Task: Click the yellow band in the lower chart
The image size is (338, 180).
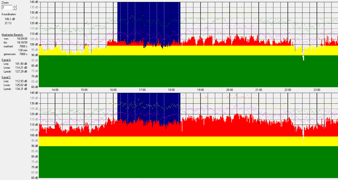Action: point(188,141)
